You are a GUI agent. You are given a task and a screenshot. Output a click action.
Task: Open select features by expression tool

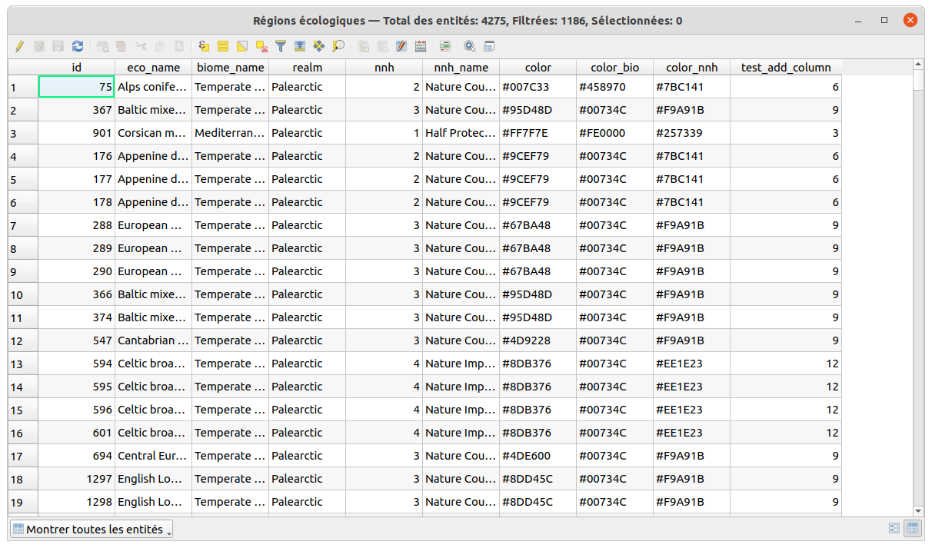coord(204,46)
